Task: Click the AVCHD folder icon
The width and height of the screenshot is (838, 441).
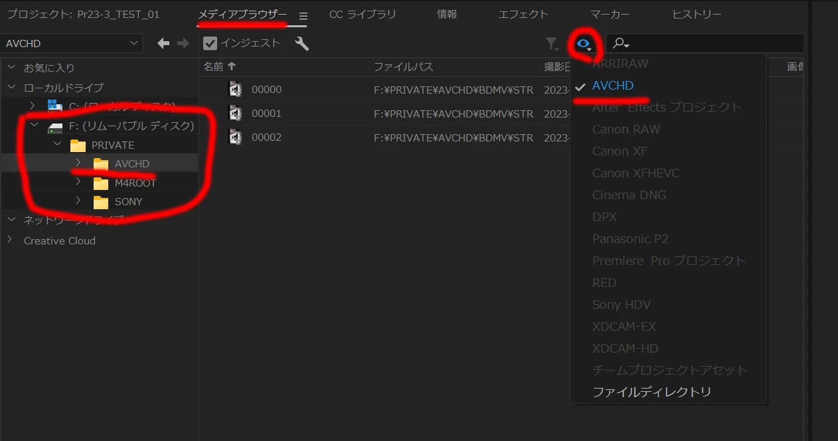Action: [101, 163]
